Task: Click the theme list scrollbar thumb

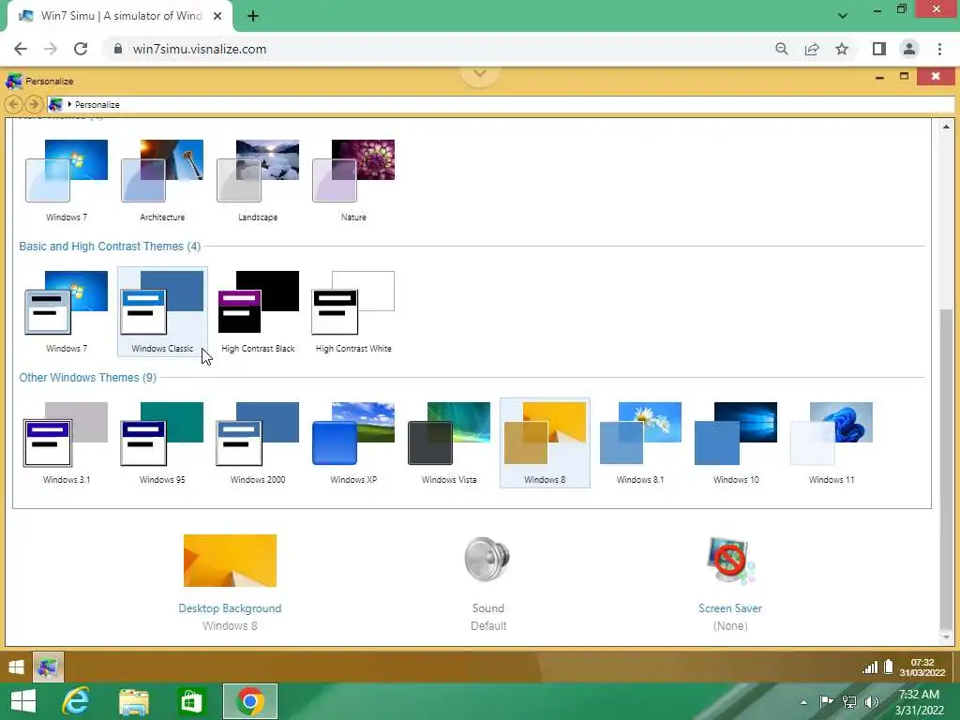Action: [946, 470]
